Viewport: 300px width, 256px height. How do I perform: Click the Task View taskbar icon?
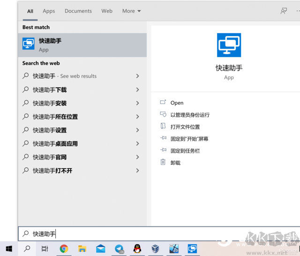pos(45,249)
